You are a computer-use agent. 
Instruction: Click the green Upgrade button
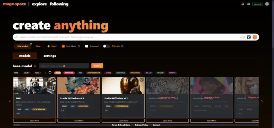tap(258, 4)
